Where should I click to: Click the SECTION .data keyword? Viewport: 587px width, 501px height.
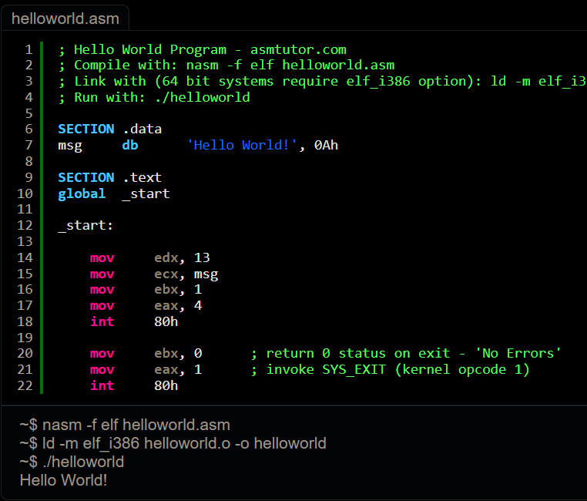(x=86, y=129)
